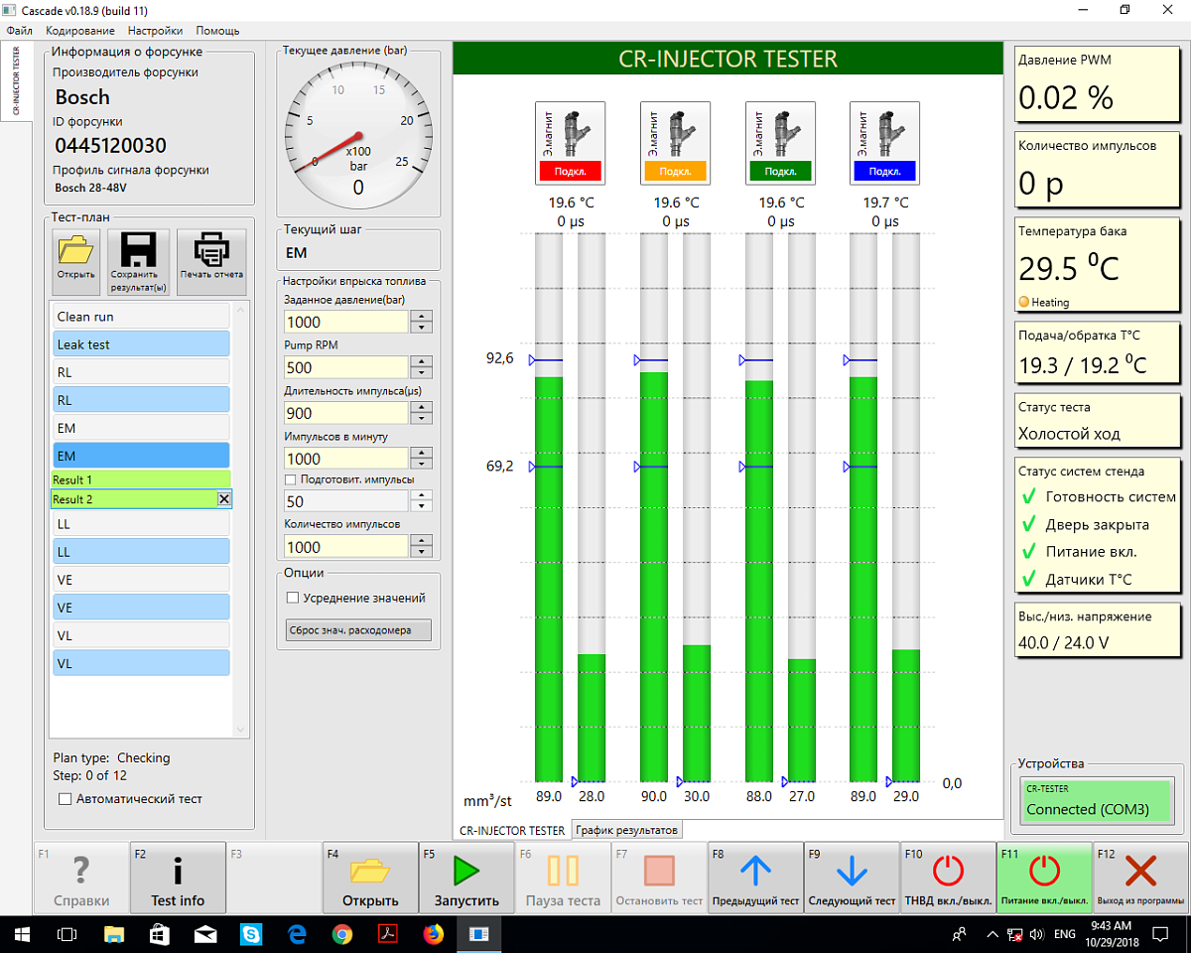Screen dimensions: 1191x953
Task: Select third injector with green label
Action: 780,143
